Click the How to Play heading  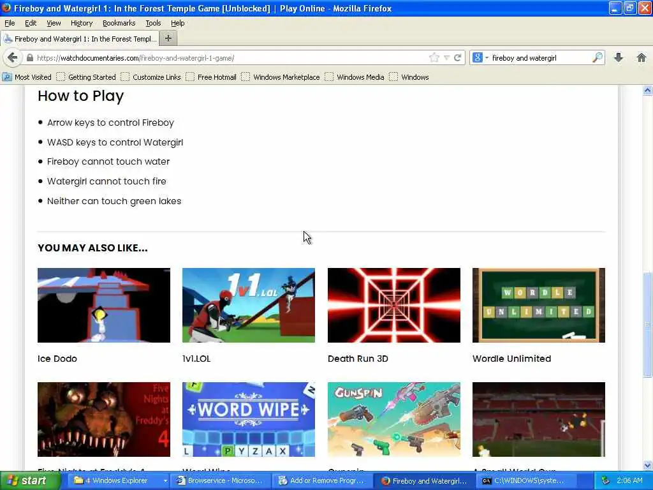pos(81,96)
